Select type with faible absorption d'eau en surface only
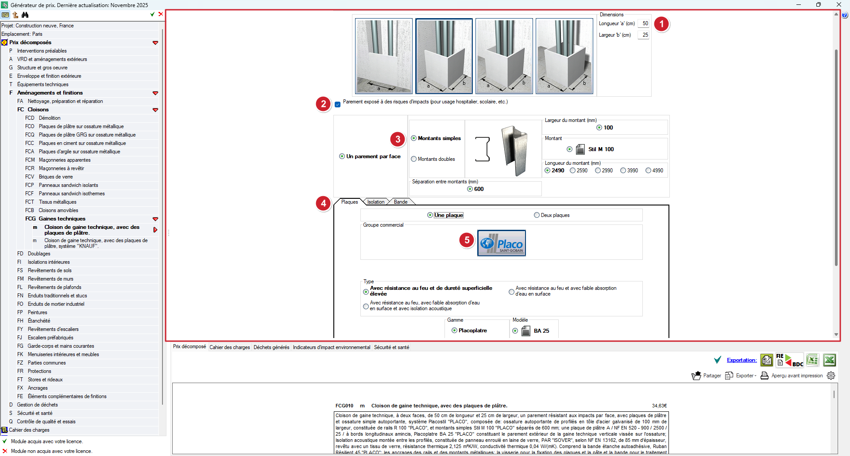This screenshot has height=456, width=850. [511, 292]
